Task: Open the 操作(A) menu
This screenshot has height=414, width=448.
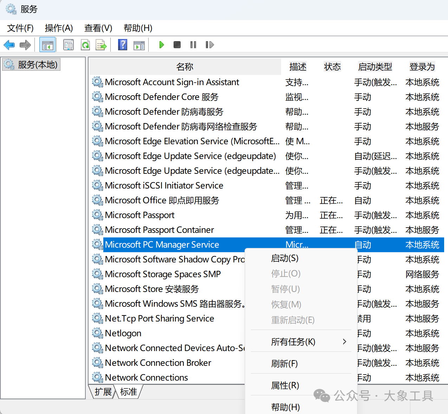Action: [59, 28]
